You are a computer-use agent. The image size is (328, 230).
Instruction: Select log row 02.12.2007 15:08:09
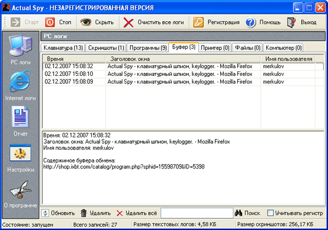pos(183,82)
